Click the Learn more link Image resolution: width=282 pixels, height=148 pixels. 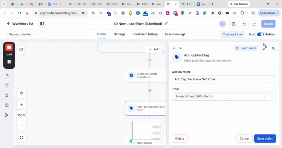[x=246, y=48]
